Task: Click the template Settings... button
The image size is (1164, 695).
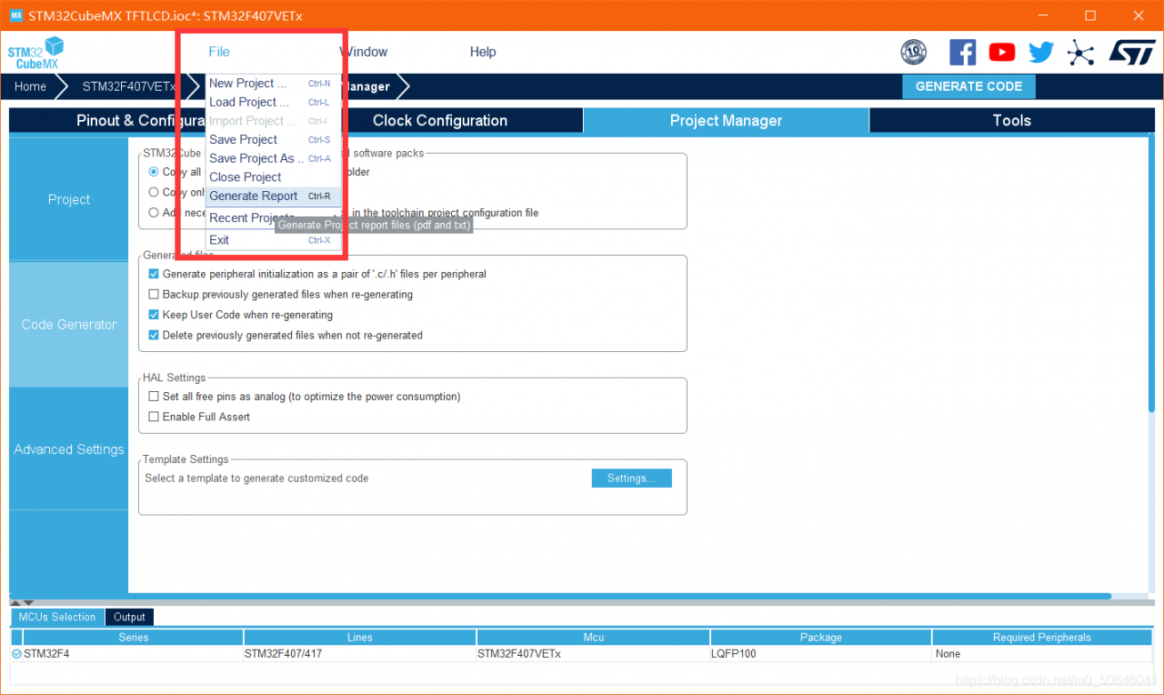Action: click(x=632, y=478)
